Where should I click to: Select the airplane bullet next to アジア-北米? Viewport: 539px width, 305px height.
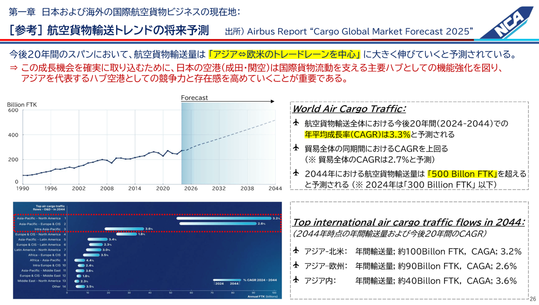point(297,251)
